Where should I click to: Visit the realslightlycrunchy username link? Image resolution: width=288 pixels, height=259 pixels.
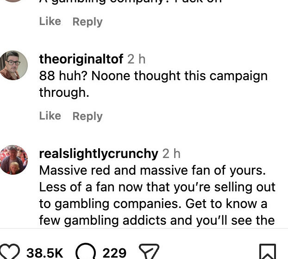click(x=99, y=153)
